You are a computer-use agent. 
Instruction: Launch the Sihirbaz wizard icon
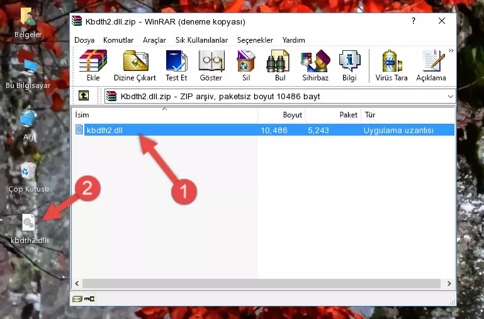[315, 65]
